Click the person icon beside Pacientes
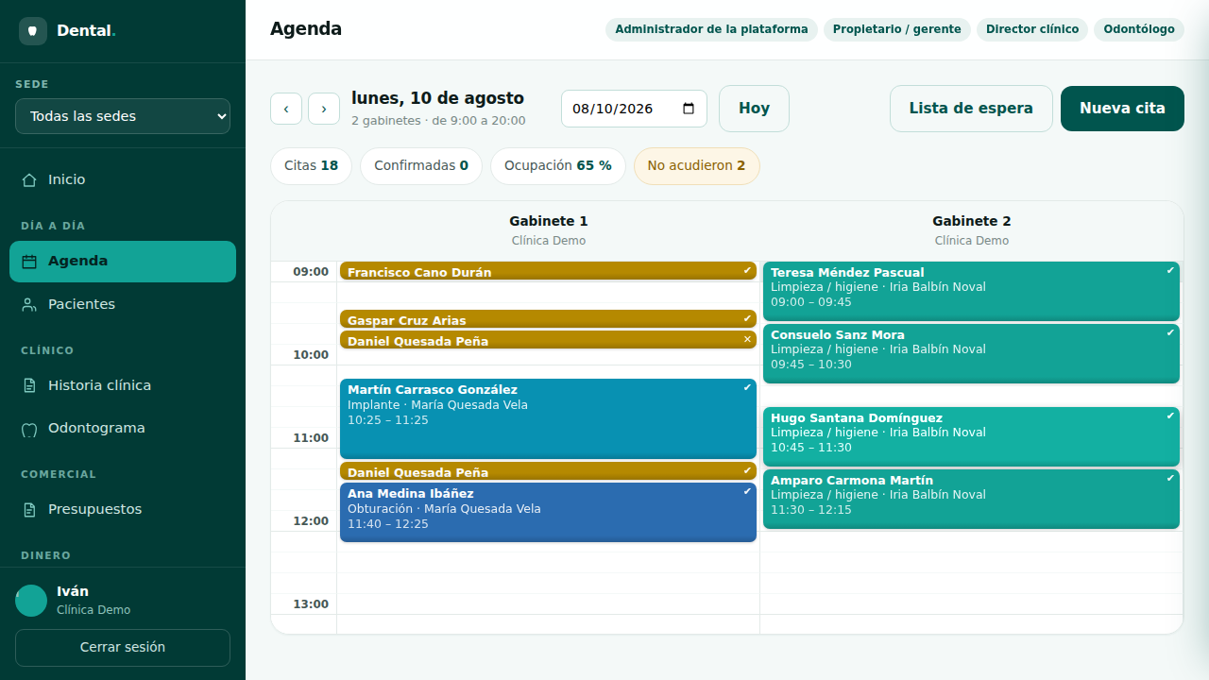The width and height of the screenshot is (1209, 680). (29, 305)
